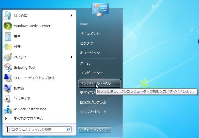Viewport: 199px width, 138px height.
Task: Expand the はじめに submenu arrow
Action: (x=72, y=15)
